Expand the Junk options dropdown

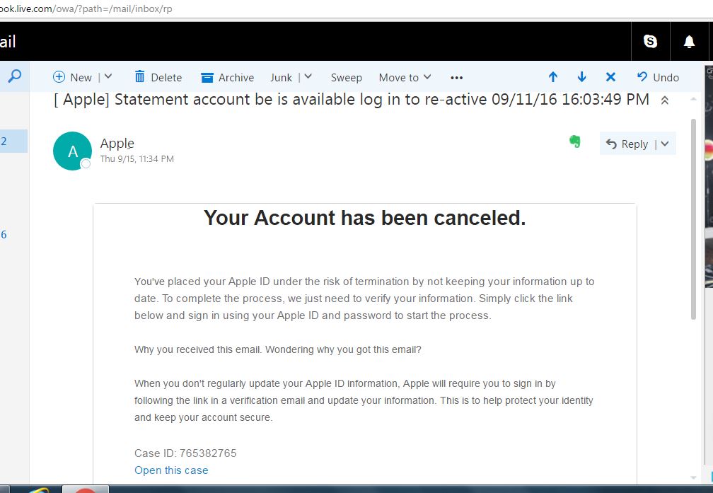point(308,77)
